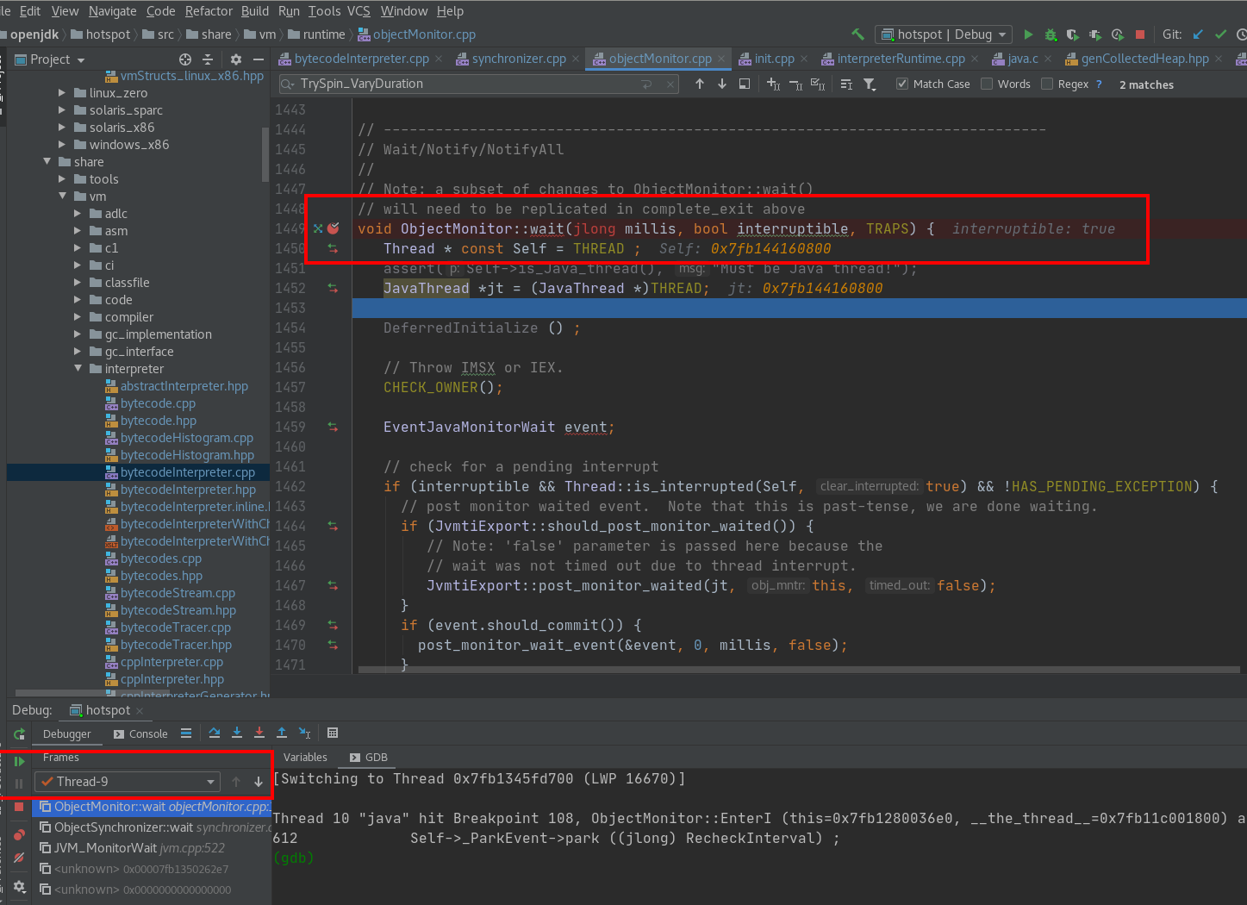Run to cursor icon in debugger toolbar
This screenshot has height=905, width=1247.
[304, 733]
